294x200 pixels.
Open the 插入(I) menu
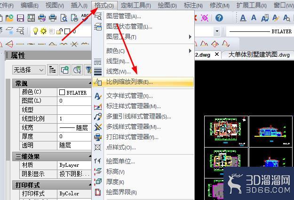(79, 5)
